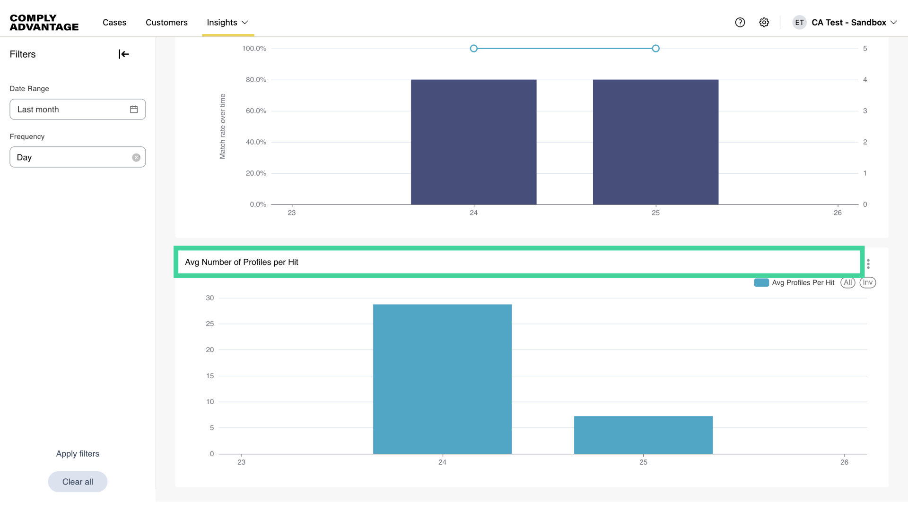Viewport: 908px width, 510px height.
Task: Switch to the Customers tab
Action: pyautogui.click(x=166, y=23)
